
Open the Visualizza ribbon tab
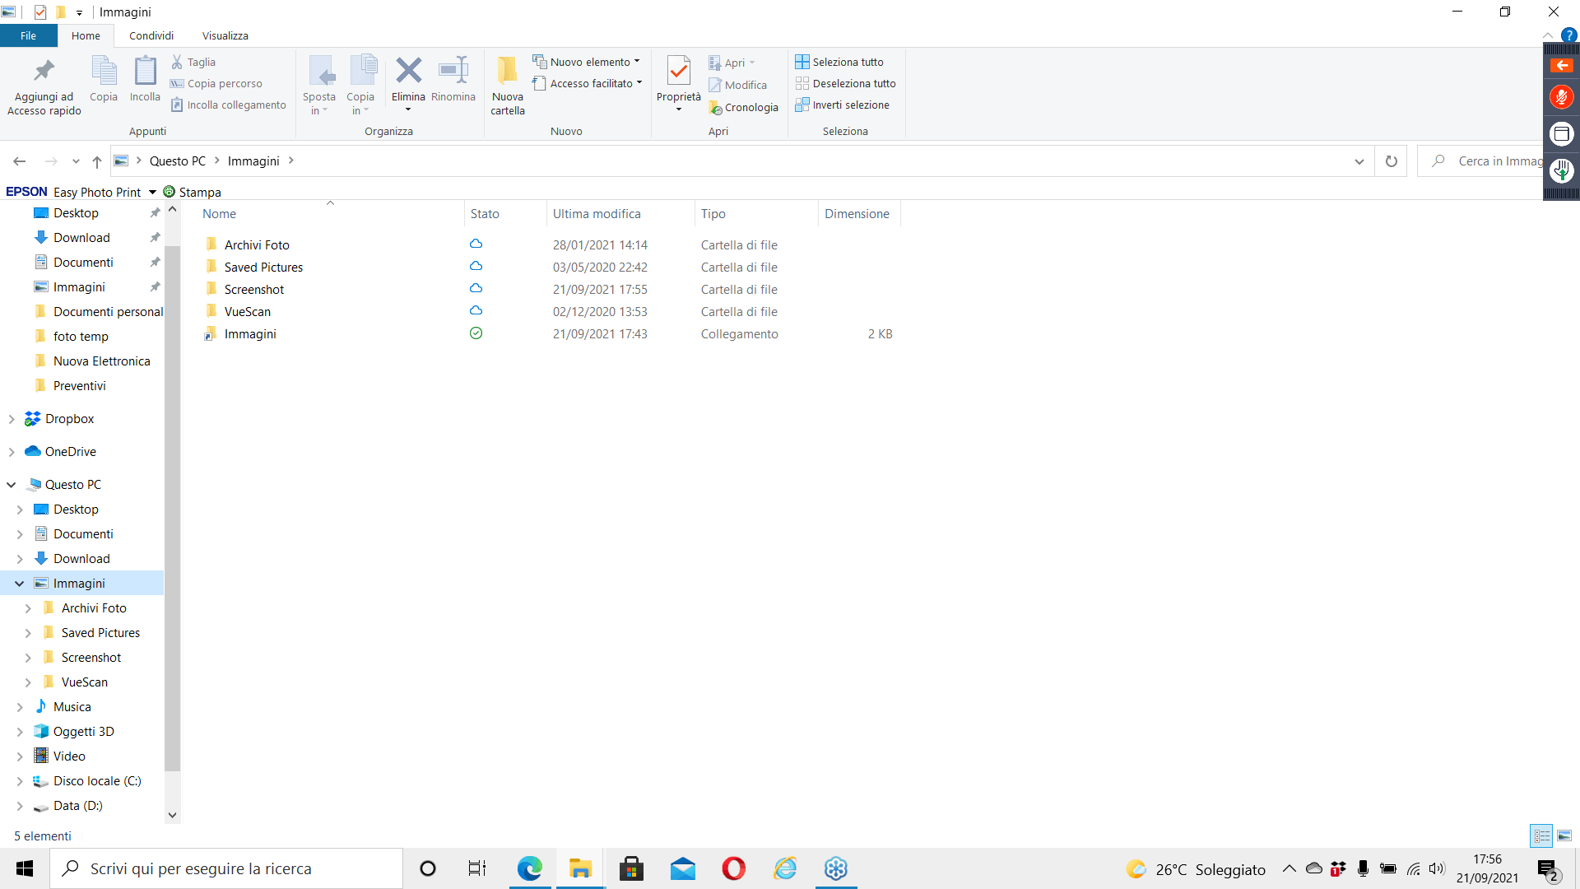tap(225, 35)
